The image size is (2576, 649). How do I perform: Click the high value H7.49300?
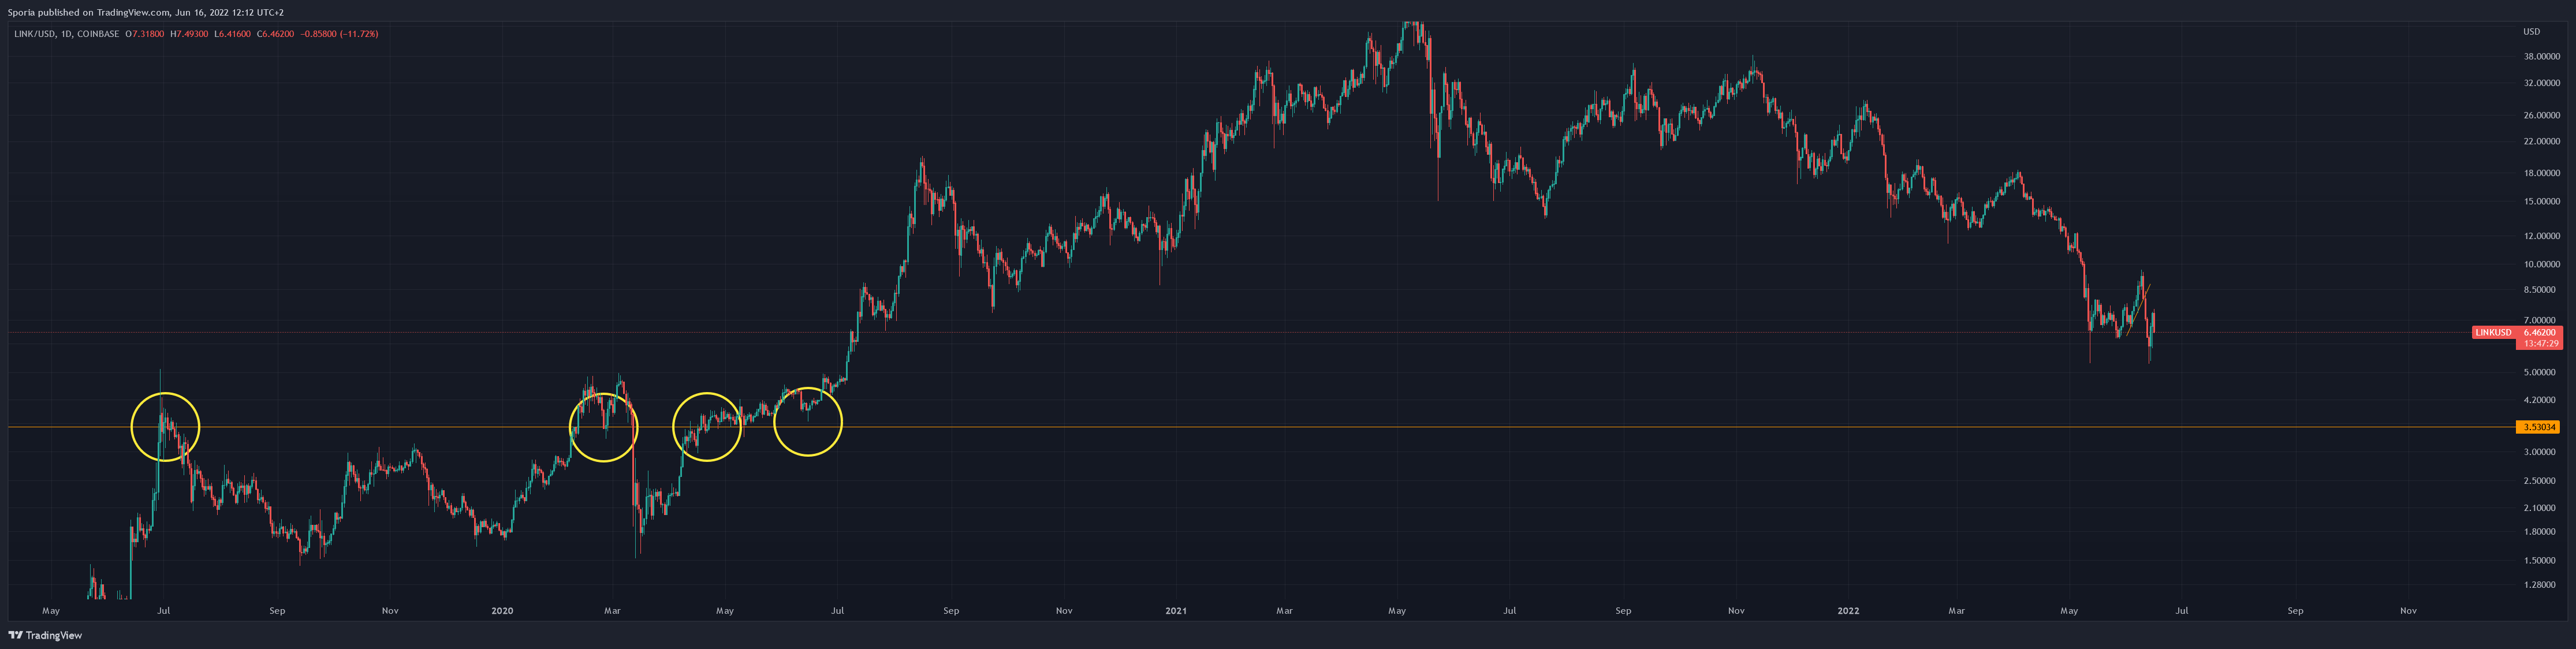189,34
